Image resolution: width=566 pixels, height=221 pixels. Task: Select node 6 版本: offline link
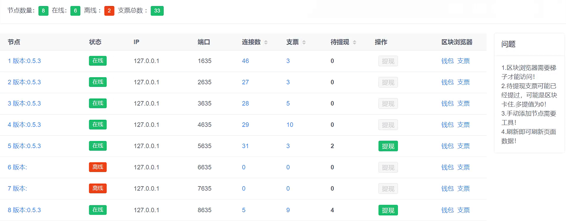18,167
